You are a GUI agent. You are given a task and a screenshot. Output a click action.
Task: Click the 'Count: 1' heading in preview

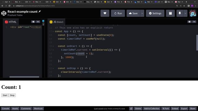11,87
